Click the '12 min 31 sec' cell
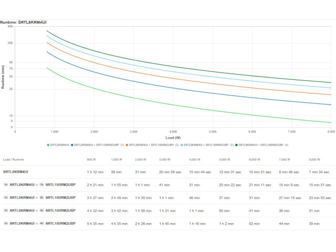This screenshot has height=252, width=336. pos(230,172)
